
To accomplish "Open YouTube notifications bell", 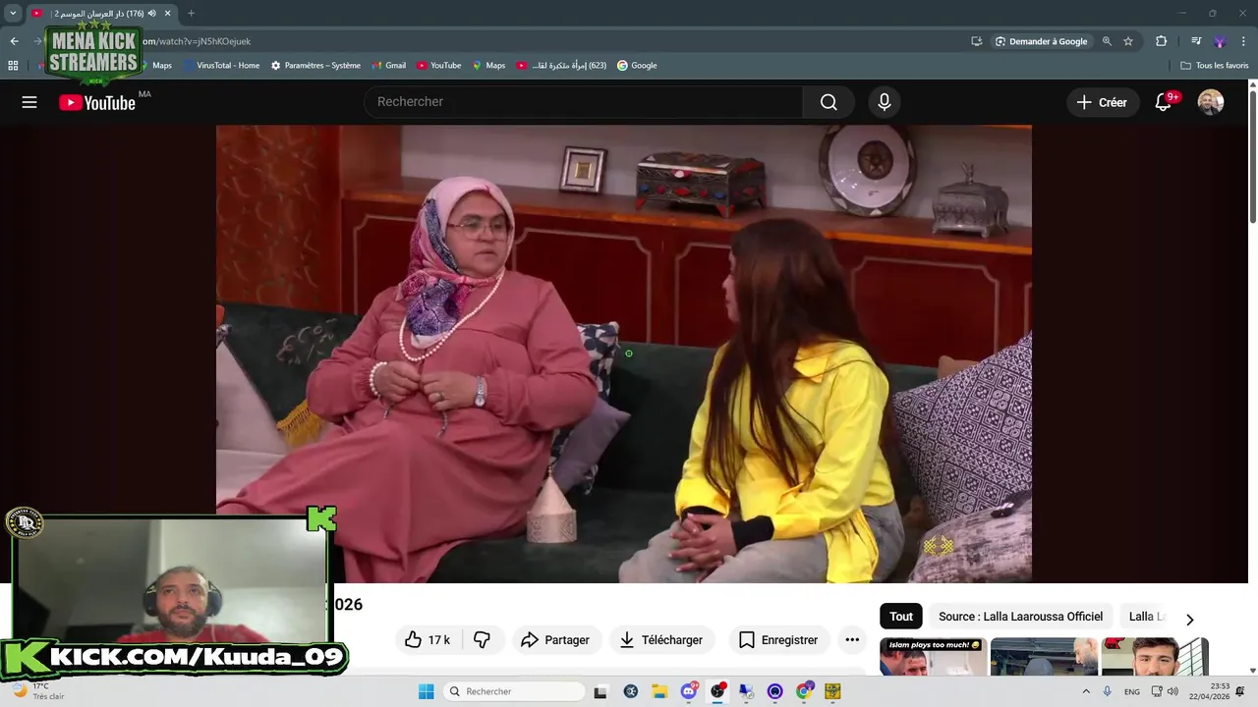I will click(1164, 102).
